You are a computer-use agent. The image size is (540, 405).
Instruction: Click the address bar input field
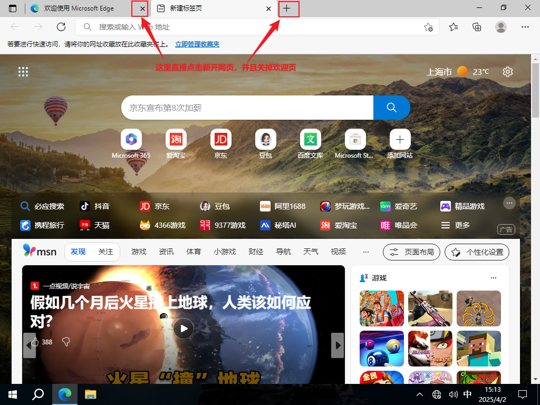click(x=257, y=27)
